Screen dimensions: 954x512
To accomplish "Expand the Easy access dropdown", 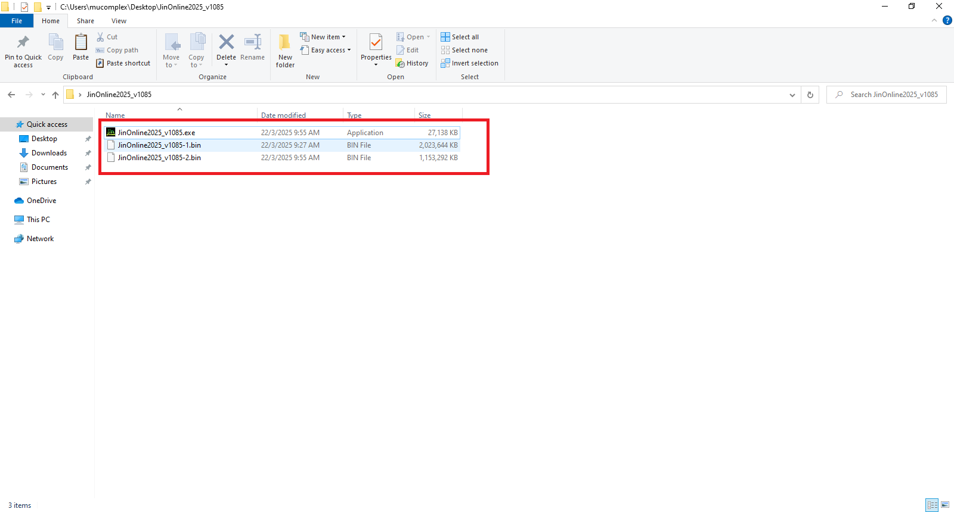I will 326,50.
